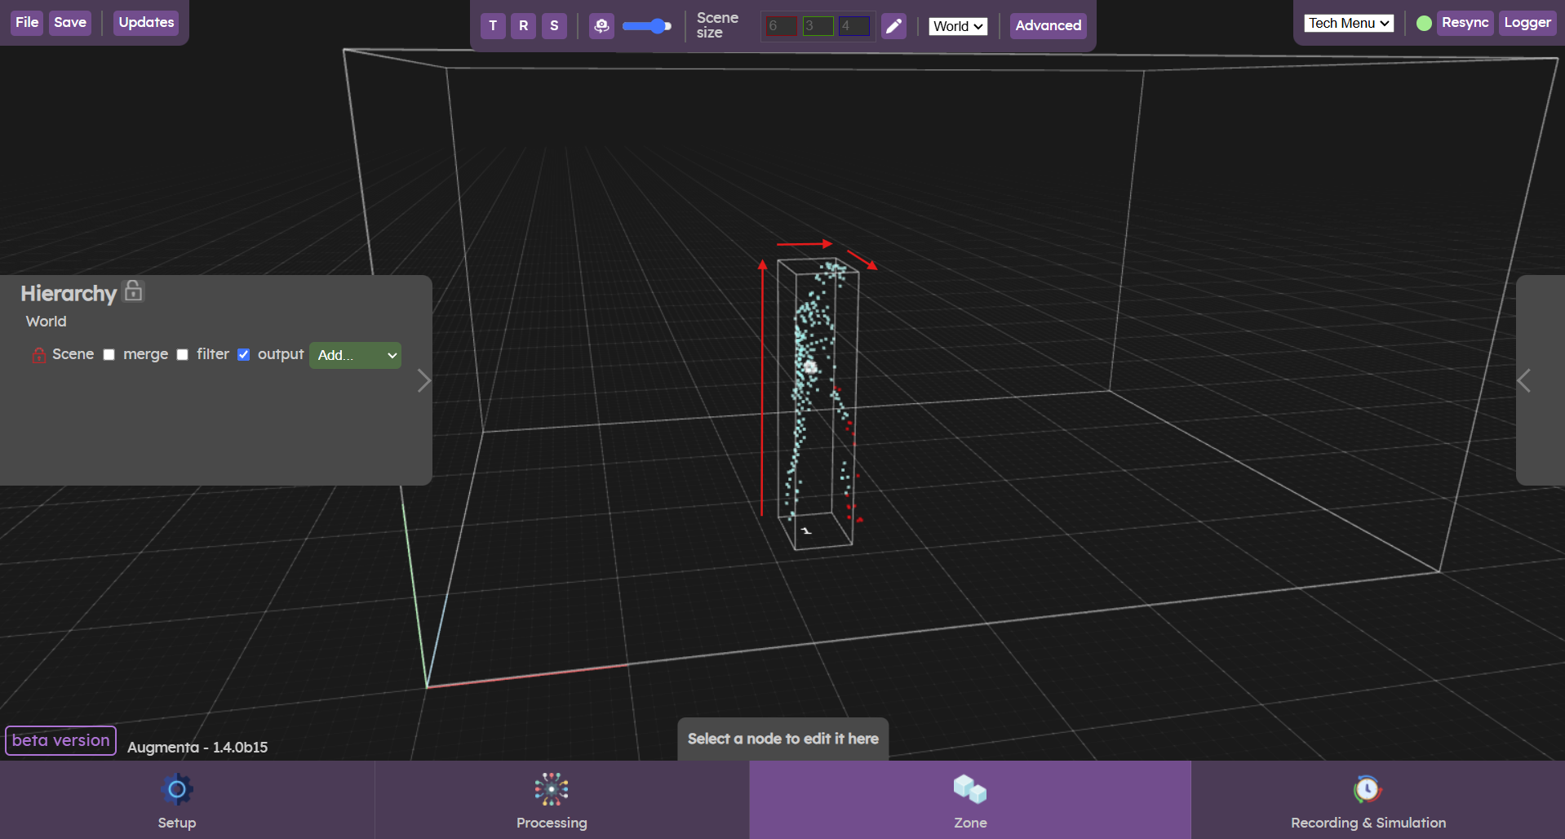Select the T translate tool
Image resolution: width=1565 pixels, height=839 pixels.
click(493, 25)
